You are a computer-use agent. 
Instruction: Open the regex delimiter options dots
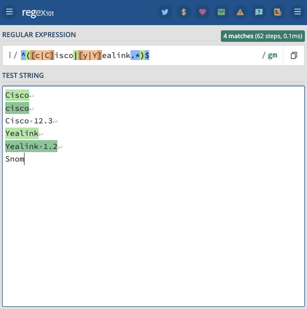point(9,55)
